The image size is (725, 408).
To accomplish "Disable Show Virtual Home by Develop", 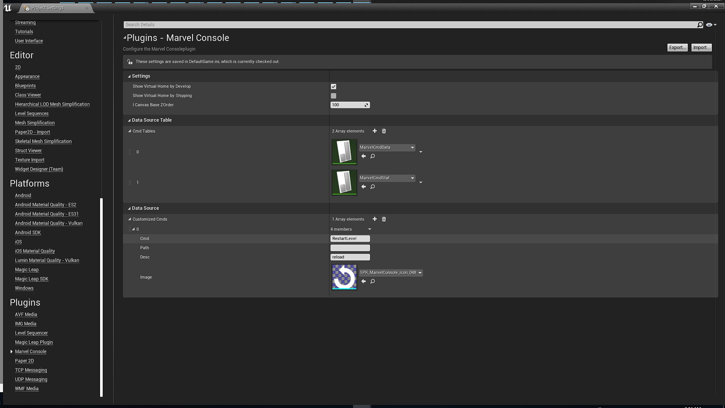I will click(x=333, y=87).
